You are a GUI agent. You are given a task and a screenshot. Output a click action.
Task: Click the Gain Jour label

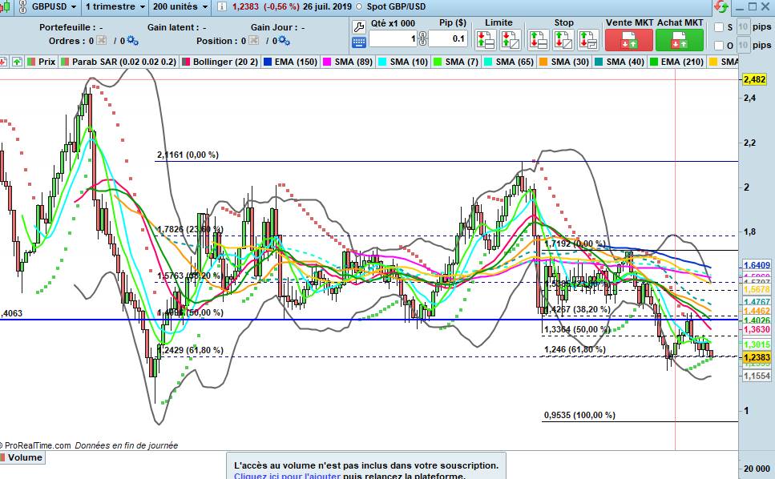point(278,28)
